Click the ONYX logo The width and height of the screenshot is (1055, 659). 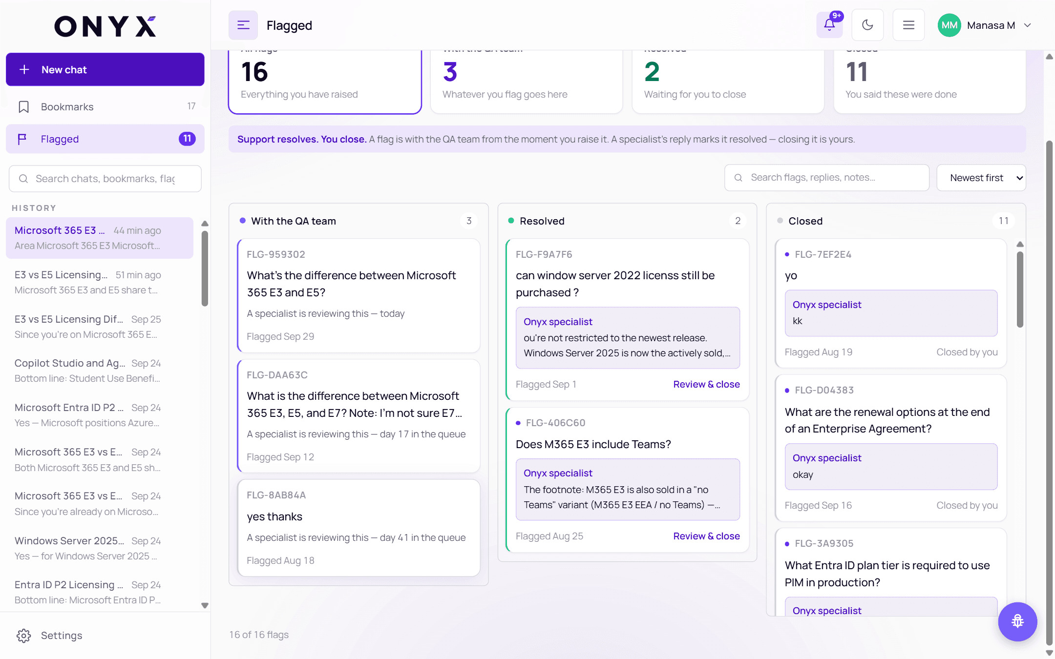coord(105,26)
